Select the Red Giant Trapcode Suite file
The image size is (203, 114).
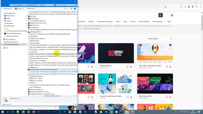[39, 92]
